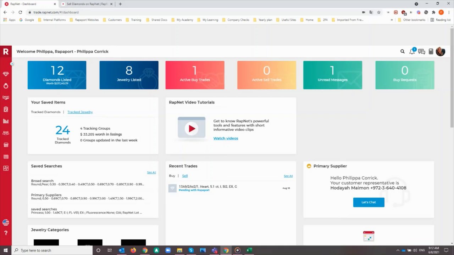
Task: Click the Google bookmark
Action: [x=27, y=20]
